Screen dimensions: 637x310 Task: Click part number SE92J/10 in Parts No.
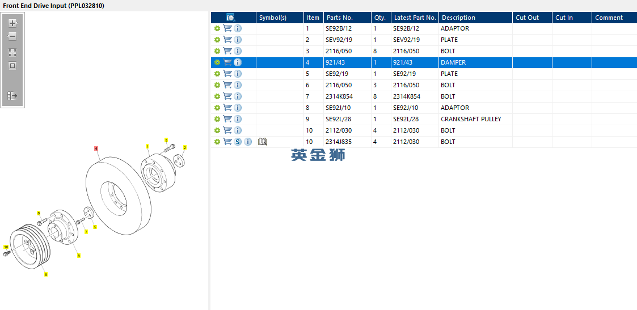[338, 108]
